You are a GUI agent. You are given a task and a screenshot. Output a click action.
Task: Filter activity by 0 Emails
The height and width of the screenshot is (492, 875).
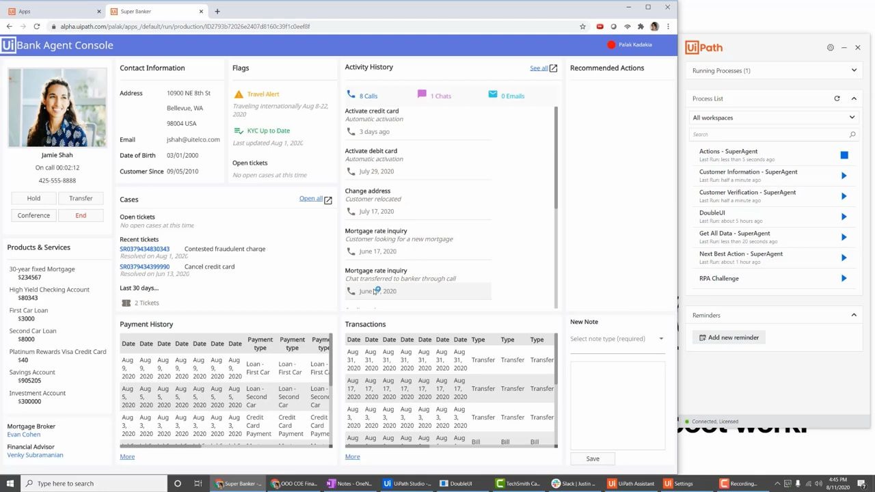(x=507, y=96)
